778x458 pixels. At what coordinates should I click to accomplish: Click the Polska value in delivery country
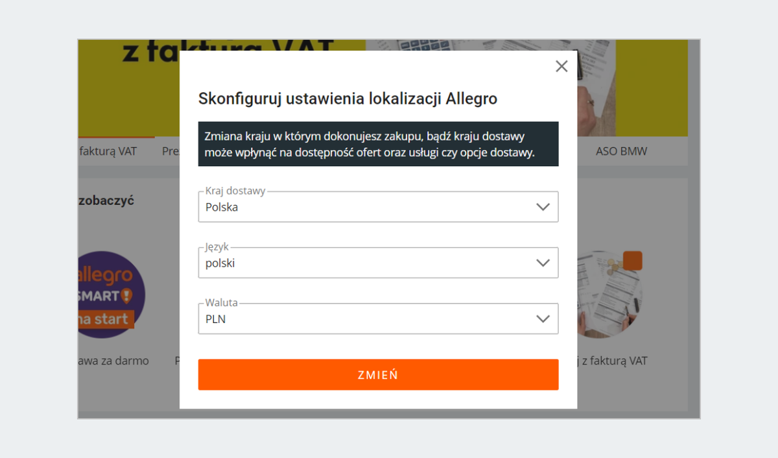pos(222,208)
